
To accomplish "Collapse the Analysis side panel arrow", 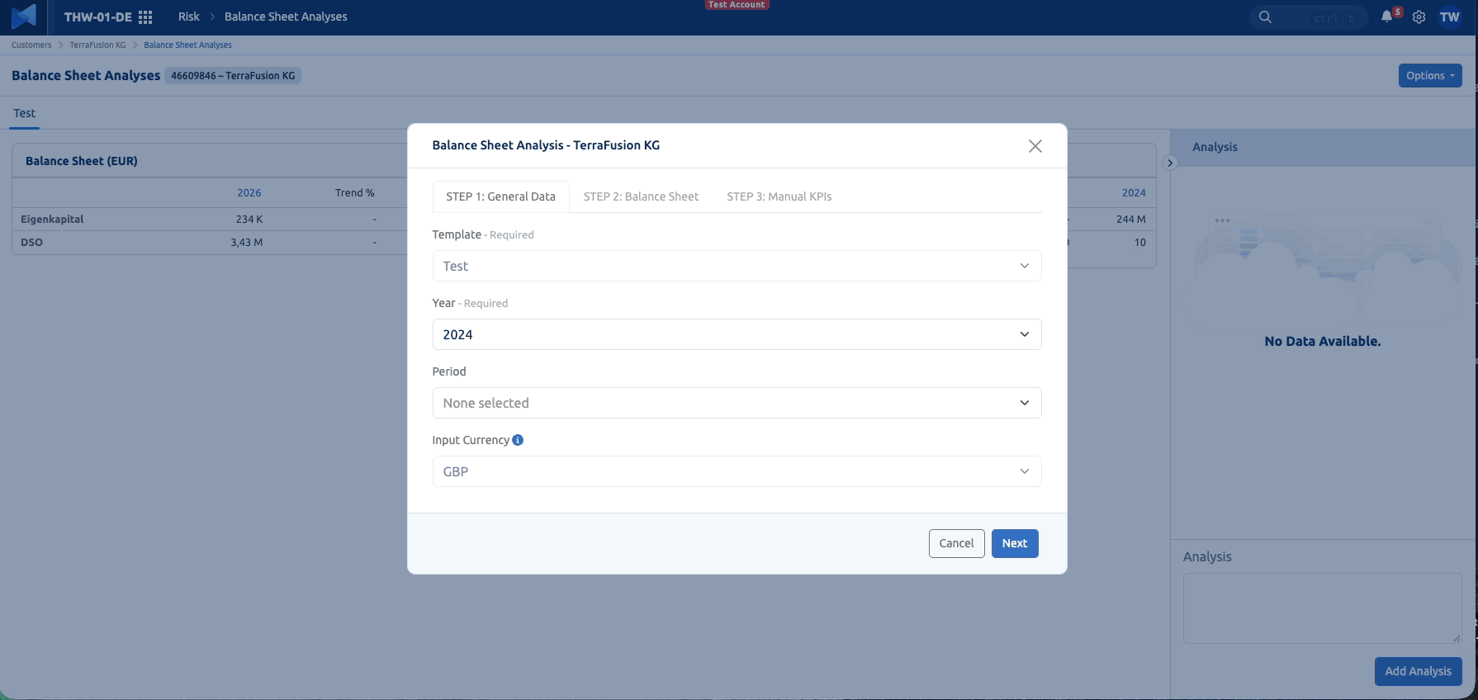I will [1169, 163].
